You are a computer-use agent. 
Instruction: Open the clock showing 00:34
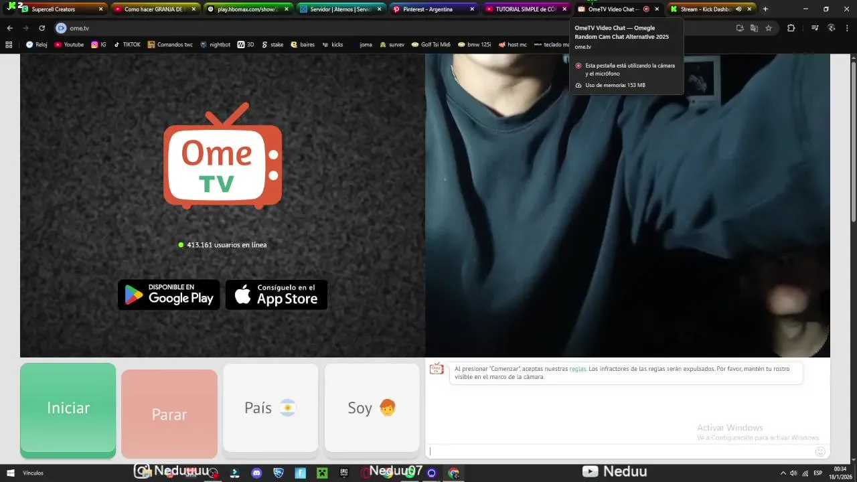click(x=840, y=473)
